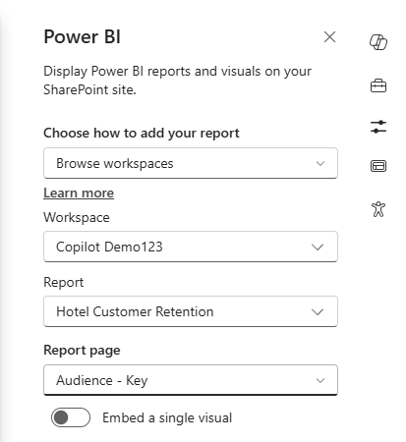
Task: Click the Power BI description text
Action: (x=178, y=81)
